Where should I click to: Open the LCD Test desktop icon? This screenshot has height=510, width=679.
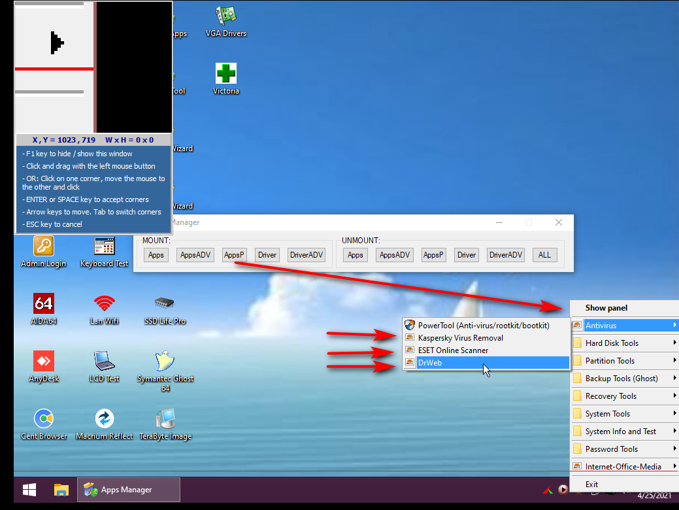[x=105, y=367]
